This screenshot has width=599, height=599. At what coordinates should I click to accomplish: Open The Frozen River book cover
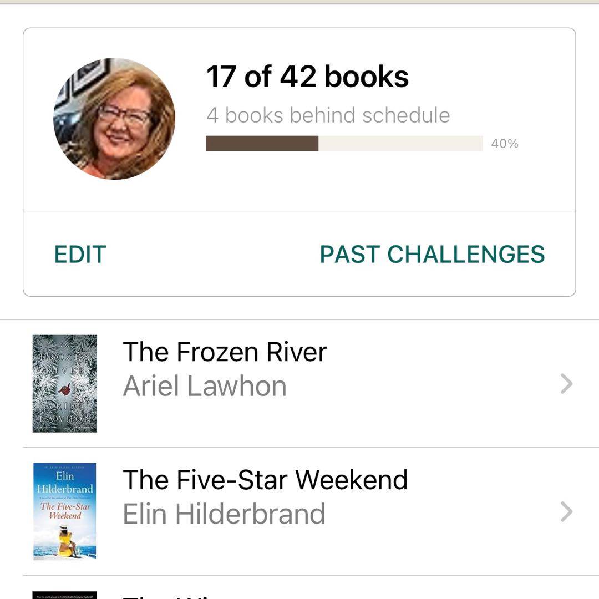(x=65, y=383)
